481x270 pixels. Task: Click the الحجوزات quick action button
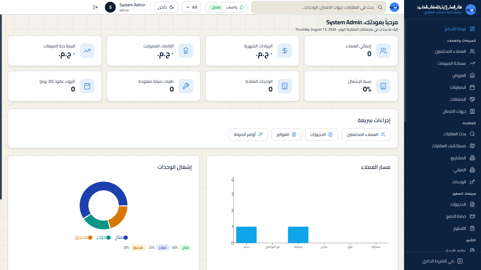[x=321, y=134]
